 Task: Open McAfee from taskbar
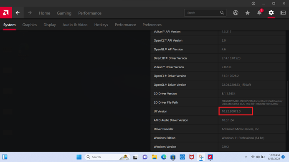coord(192,157)
